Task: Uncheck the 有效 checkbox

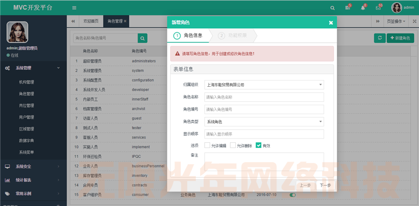Action: click(258, 145)
